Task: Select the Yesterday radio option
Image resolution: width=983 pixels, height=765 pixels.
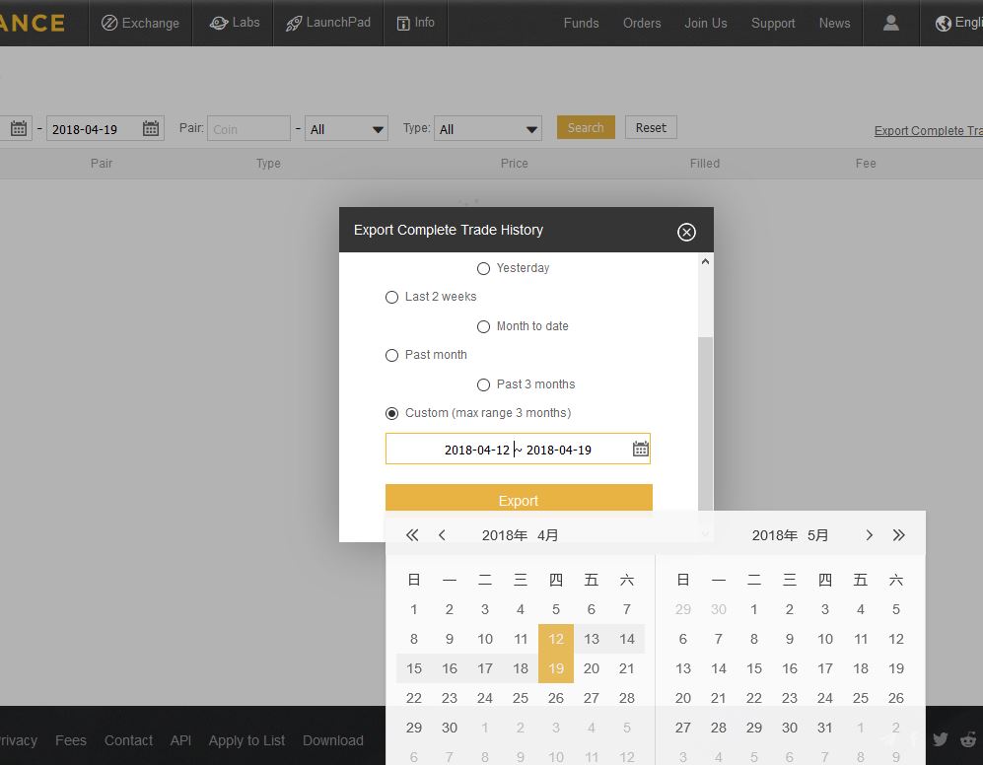Action: pos(483,268)
